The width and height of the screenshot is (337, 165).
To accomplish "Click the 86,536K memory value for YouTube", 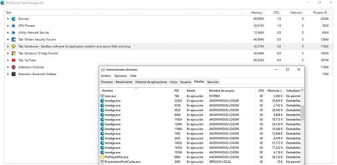I will point(259,60).
